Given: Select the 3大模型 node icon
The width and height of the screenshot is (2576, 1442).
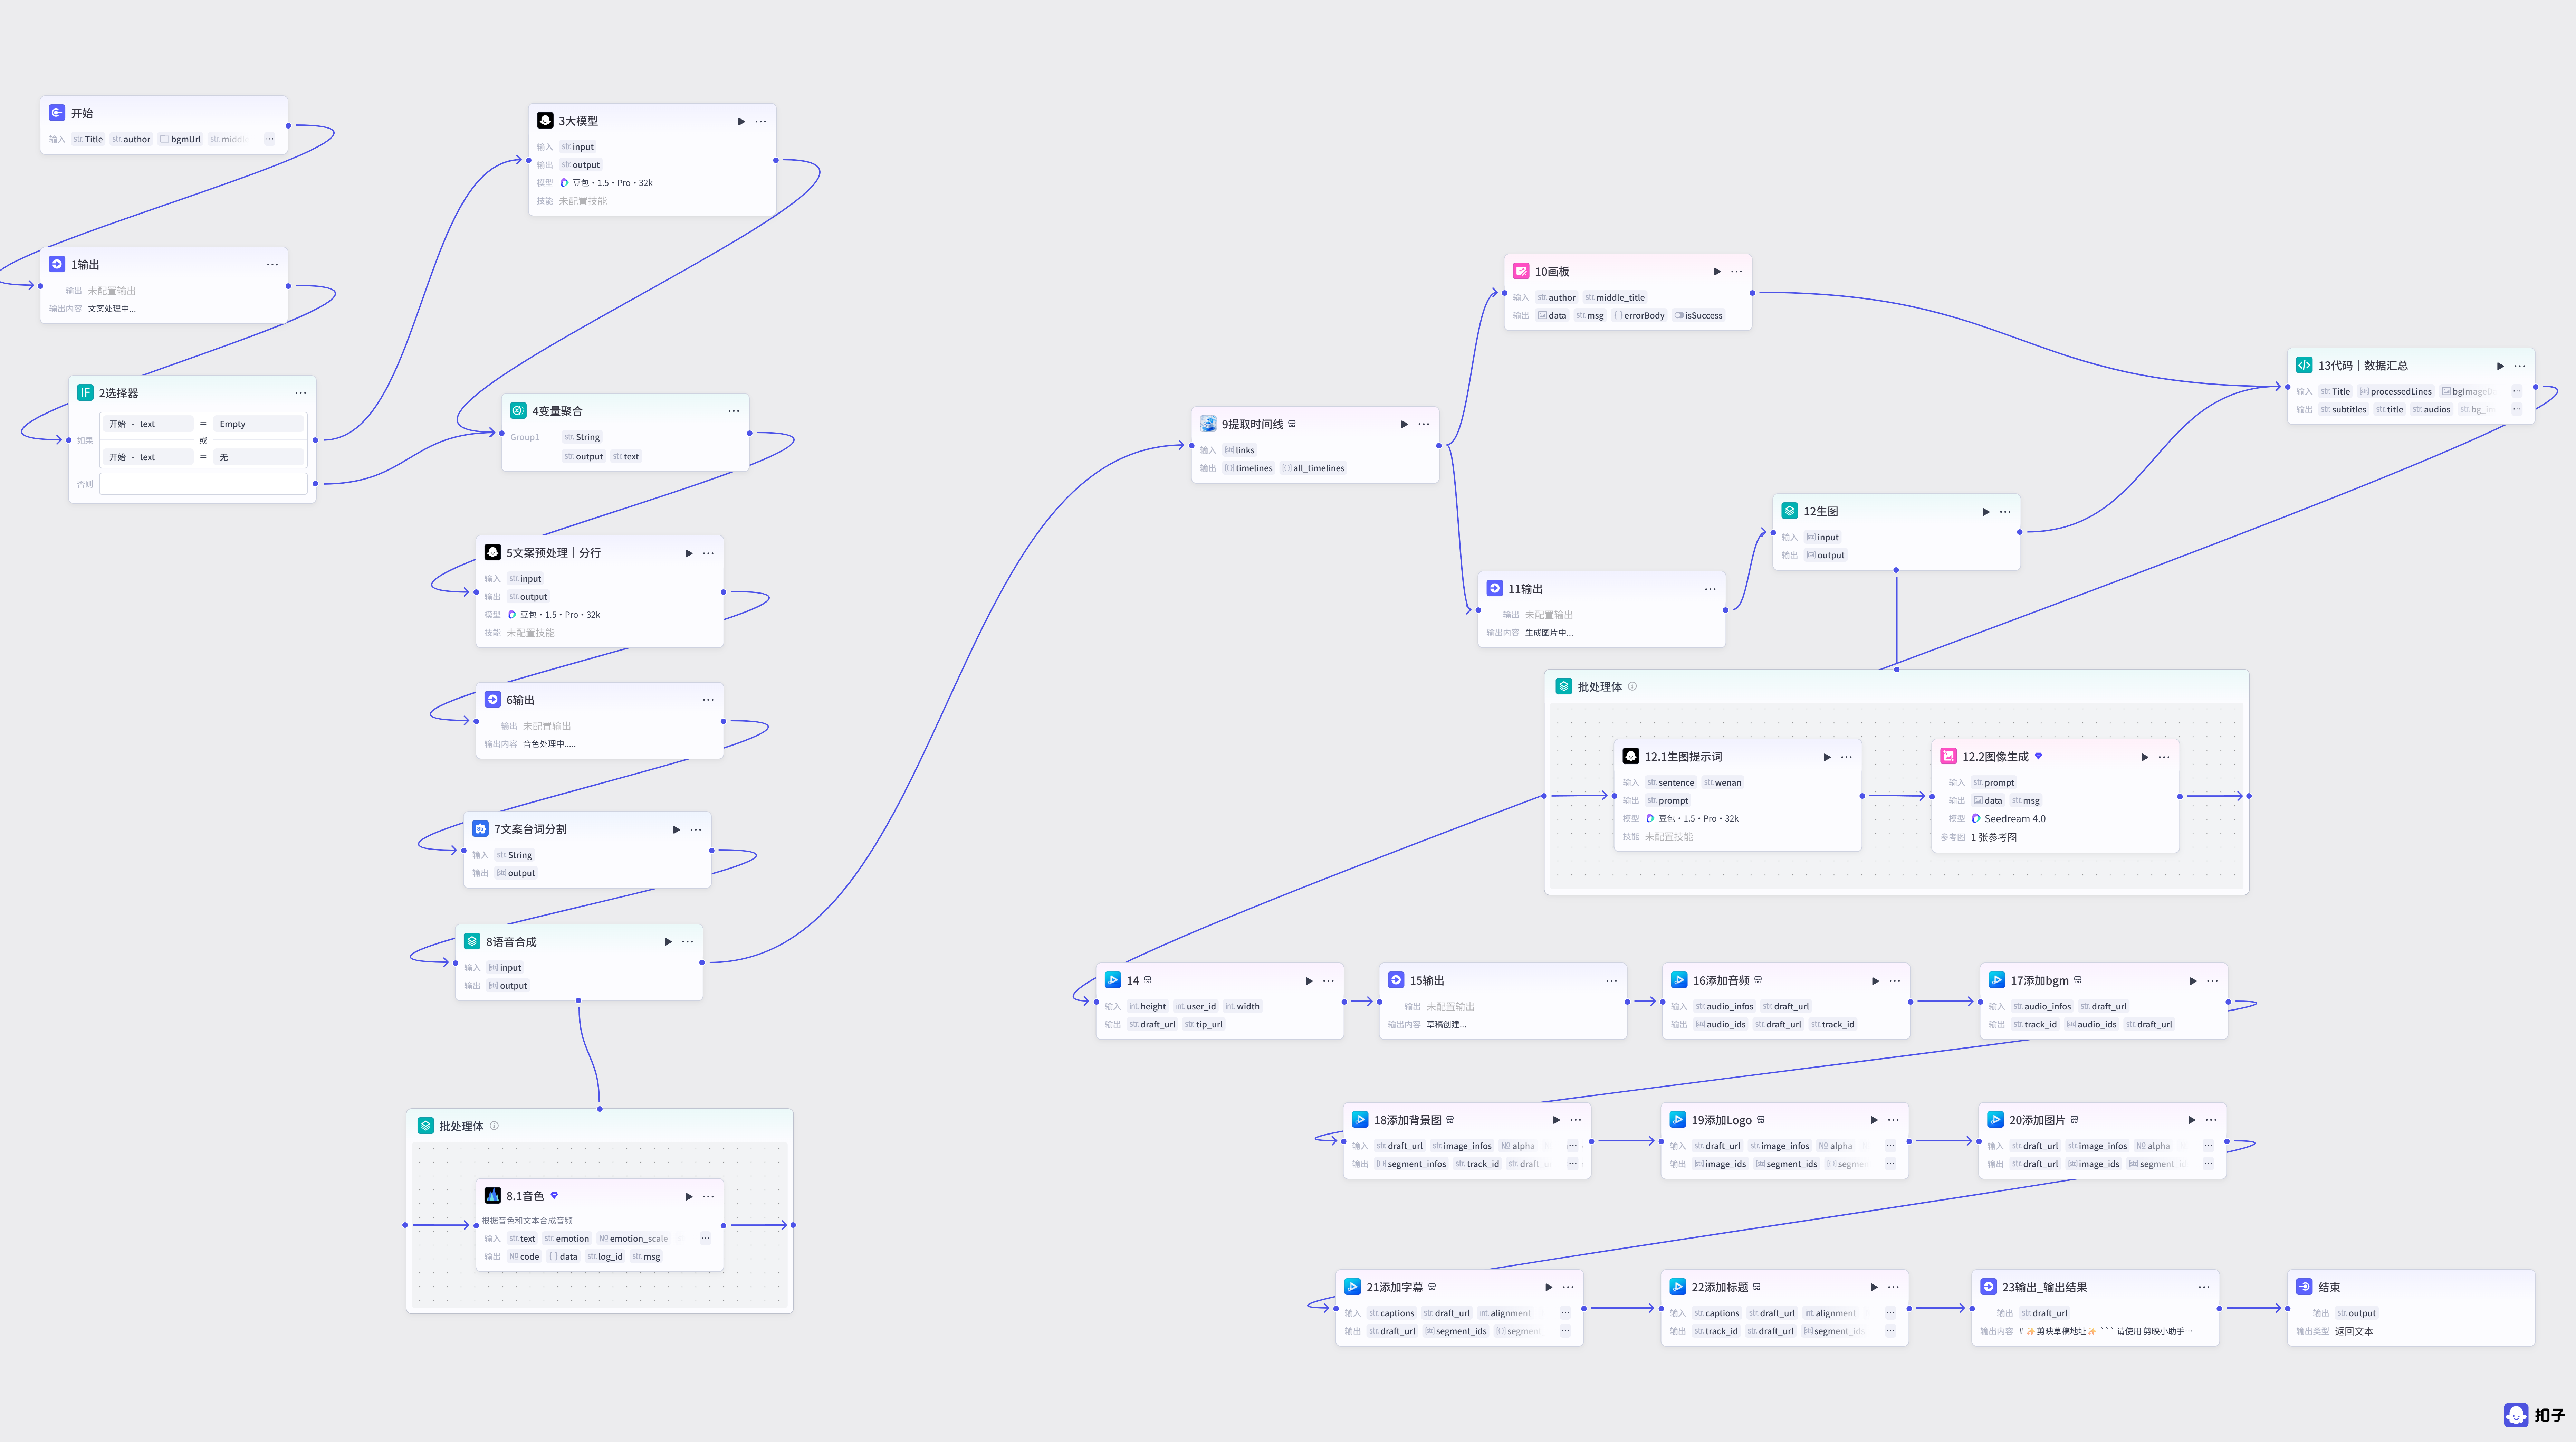Looking at the screenshot, I should [x=545, y=120].
